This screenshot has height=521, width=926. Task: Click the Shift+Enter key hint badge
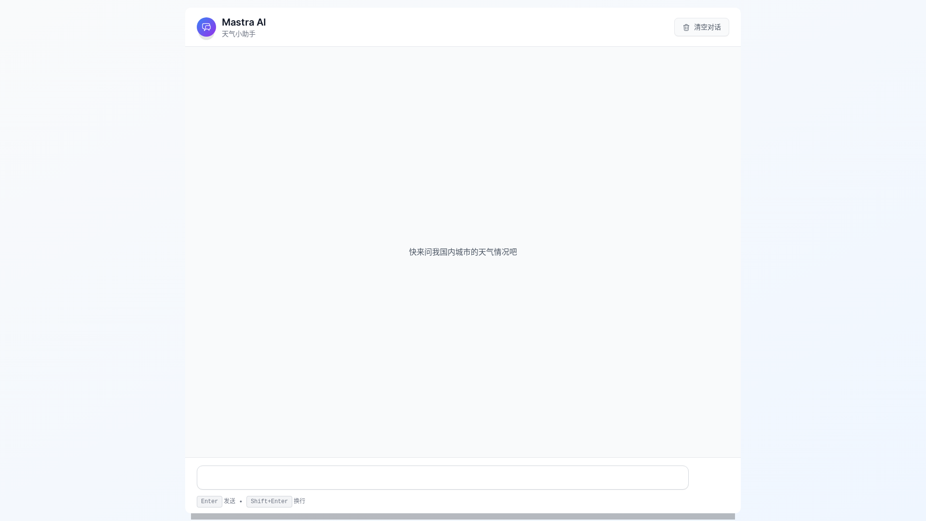[269, 502]
